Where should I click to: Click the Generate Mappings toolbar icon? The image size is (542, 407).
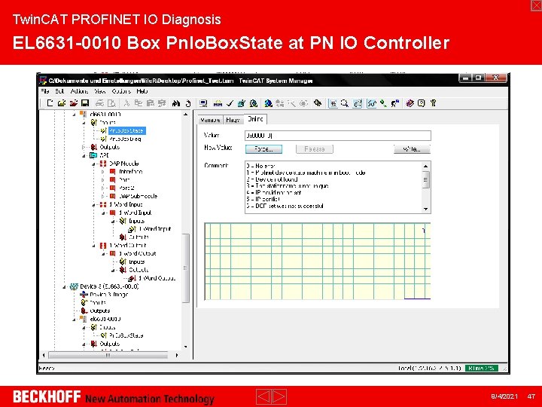pyautogui.click(x=218, y=103)
